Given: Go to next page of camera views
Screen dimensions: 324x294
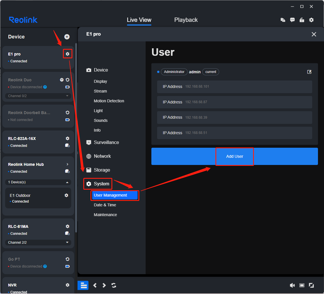Looking at the screenshot, I should point(104,286).
